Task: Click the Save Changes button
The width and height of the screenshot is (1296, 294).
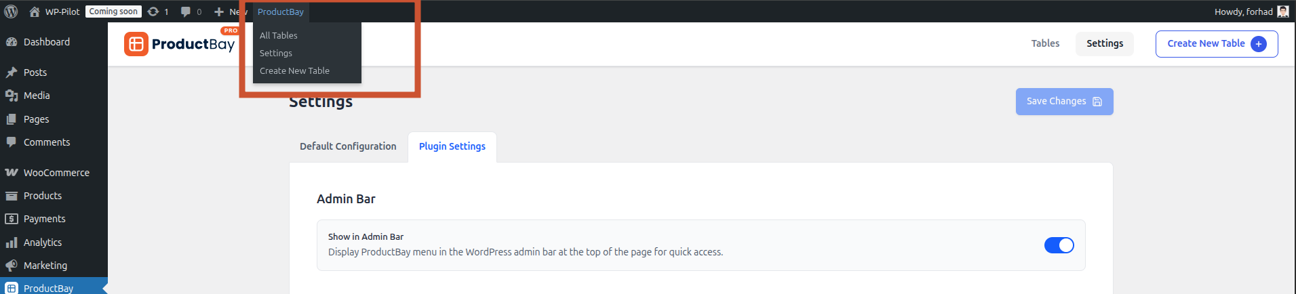Action: click(1063, 102)
